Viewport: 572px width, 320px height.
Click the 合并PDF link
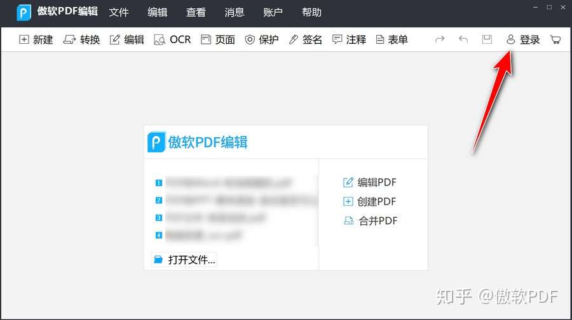pos(371,221)
